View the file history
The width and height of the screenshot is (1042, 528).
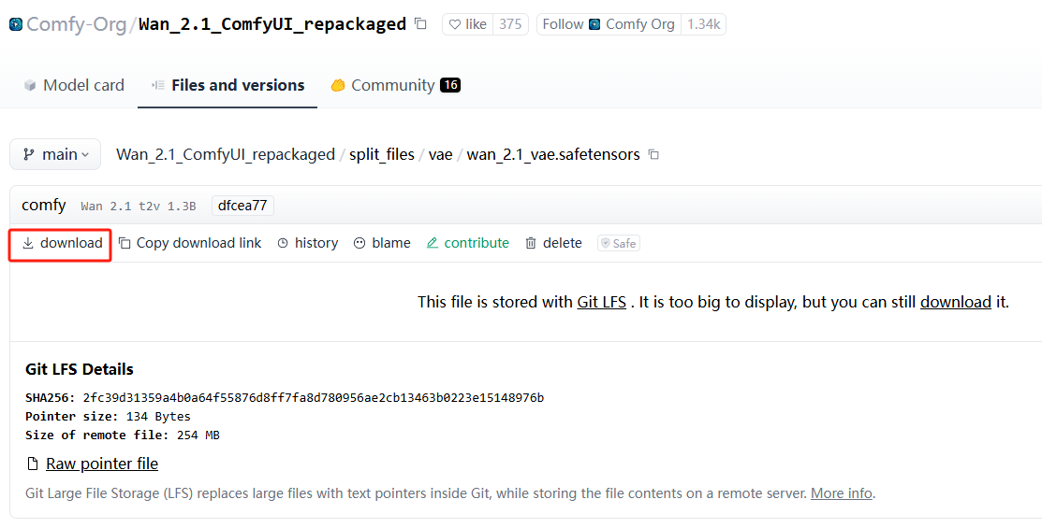pos(308,243)
